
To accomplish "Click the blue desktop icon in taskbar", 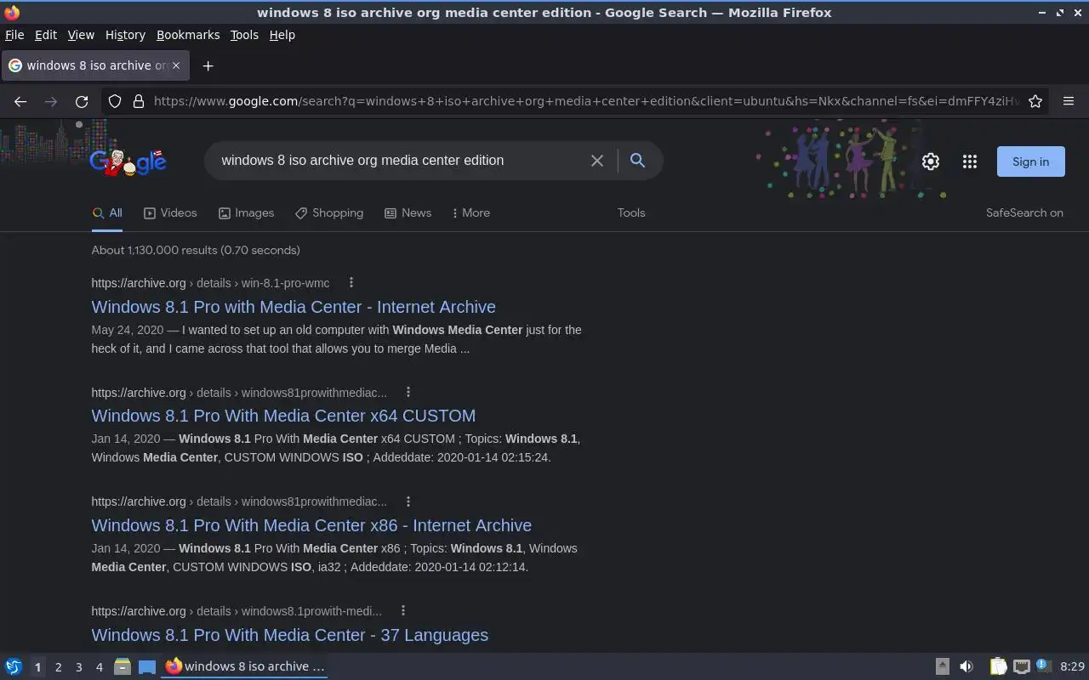I will 147,666.
